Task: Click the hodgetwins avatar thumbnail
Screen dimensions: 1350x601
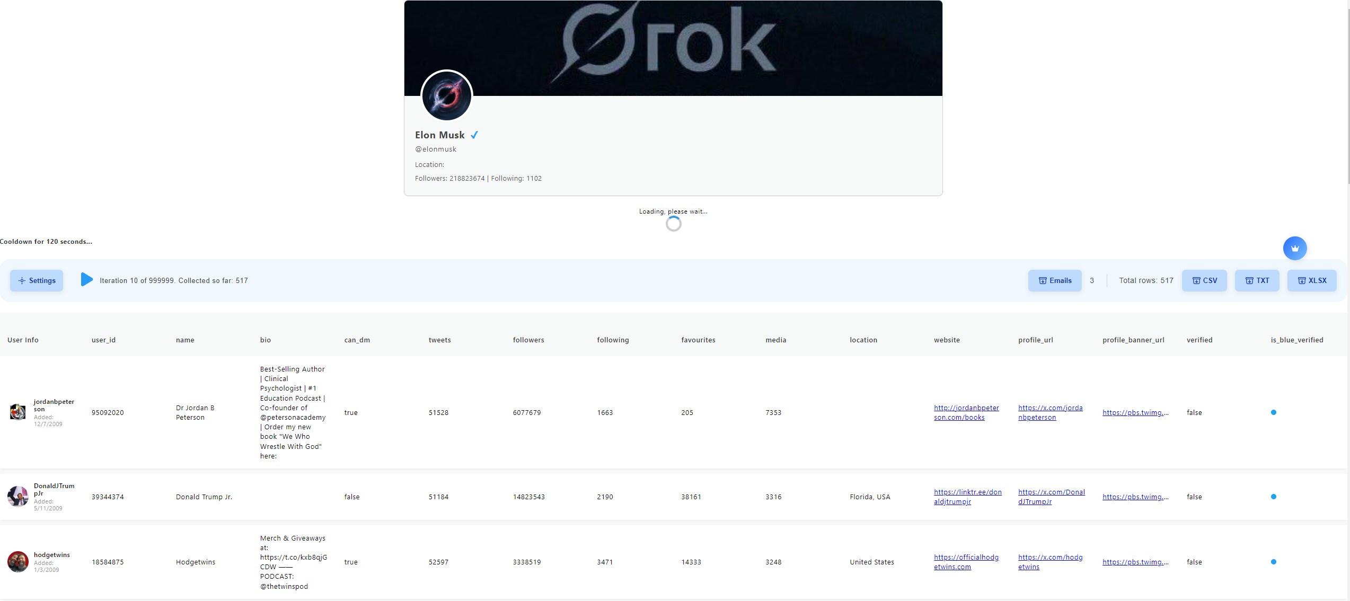Action: pos(18,562)
